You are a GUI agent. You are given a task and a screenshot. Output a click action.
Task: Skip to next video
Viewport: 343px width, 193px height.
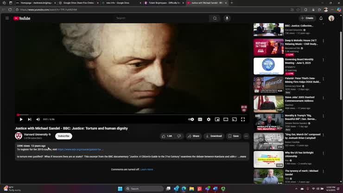[29, 119]
